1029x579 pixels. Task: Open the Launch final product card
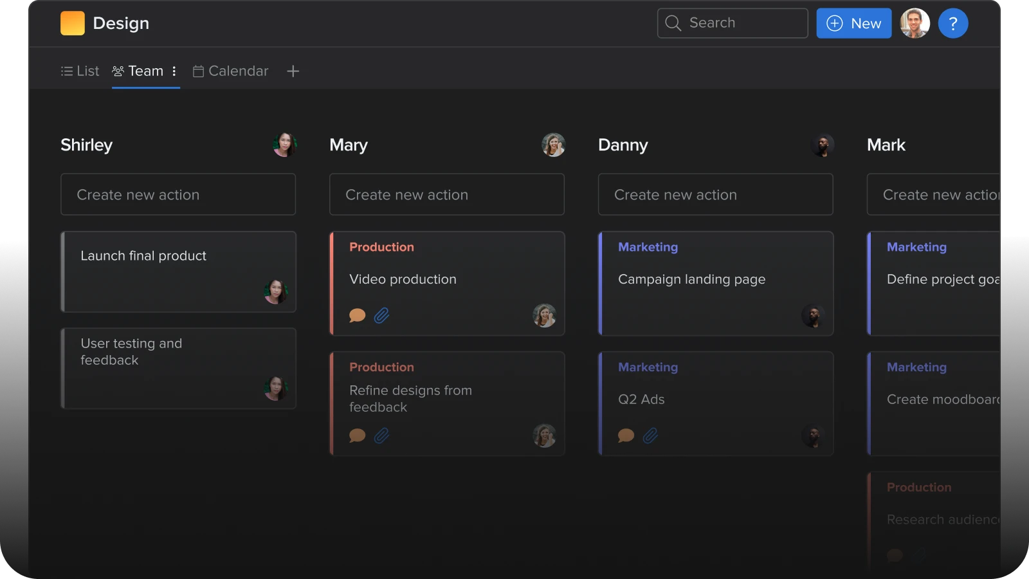pyautogui.click(x=178, y=271)
